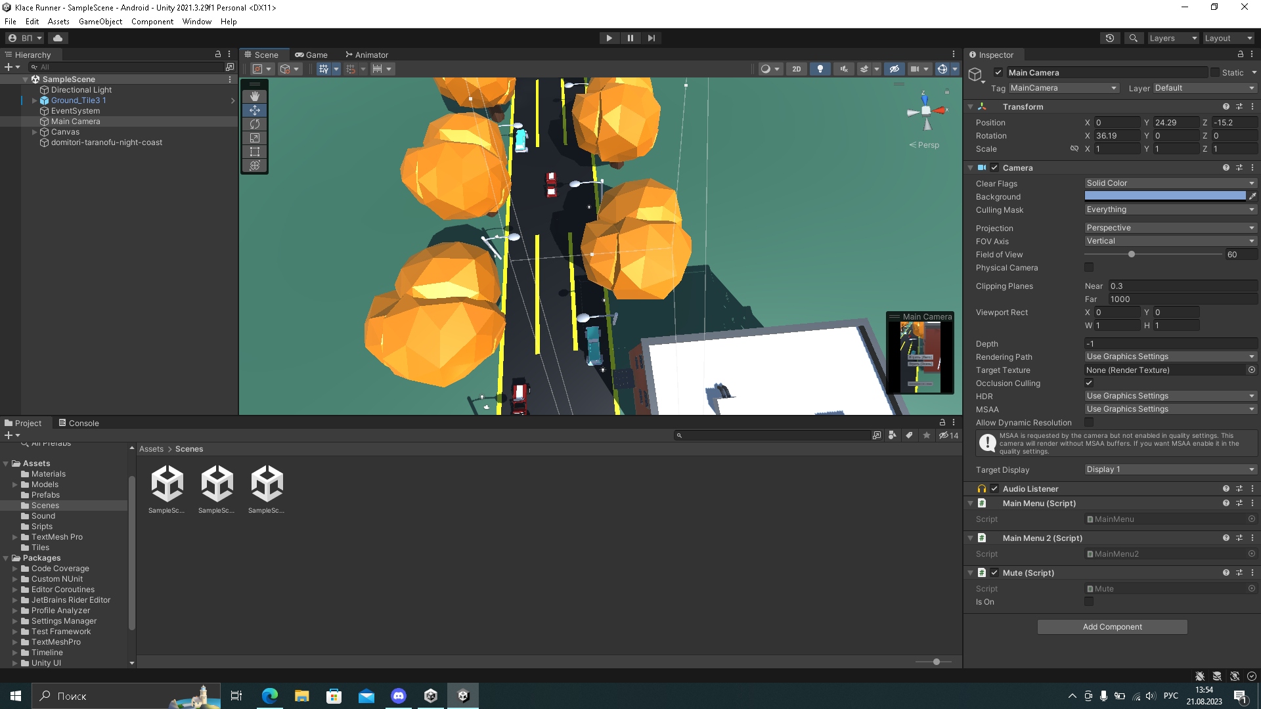Open the Layers dropdown

[x=1173, y=38]
